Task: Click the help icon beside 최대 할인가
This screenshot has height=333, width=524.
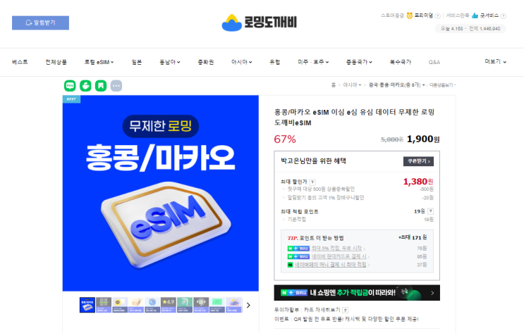Action: [x=312, y=182]
